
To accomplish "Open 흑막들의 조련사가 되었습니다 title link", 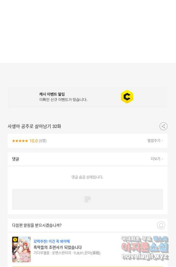I will (58, 247).
